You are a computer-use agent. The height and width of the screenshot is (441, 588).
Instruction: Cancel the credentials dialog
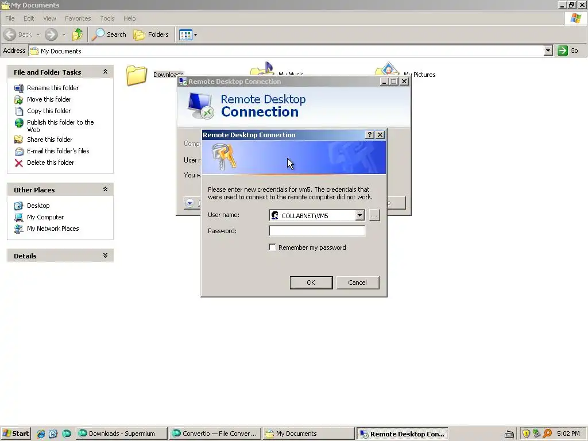[x=357, y=283]
